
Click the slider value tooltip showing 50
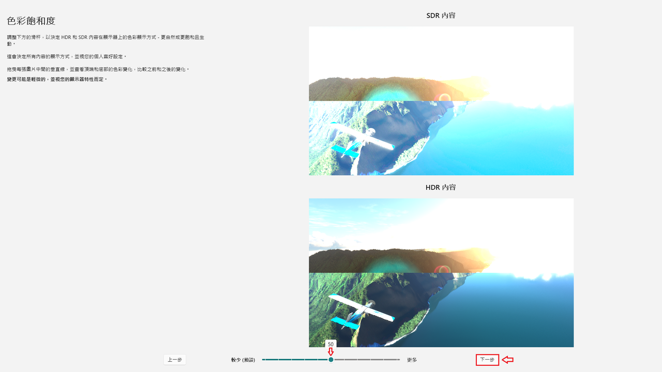[x=330, y=344]
